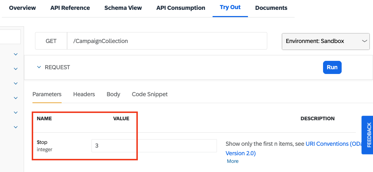The image size is (373, 172).
Task: Collapse the REQUEST section chevron
Action: click(39, 67)
